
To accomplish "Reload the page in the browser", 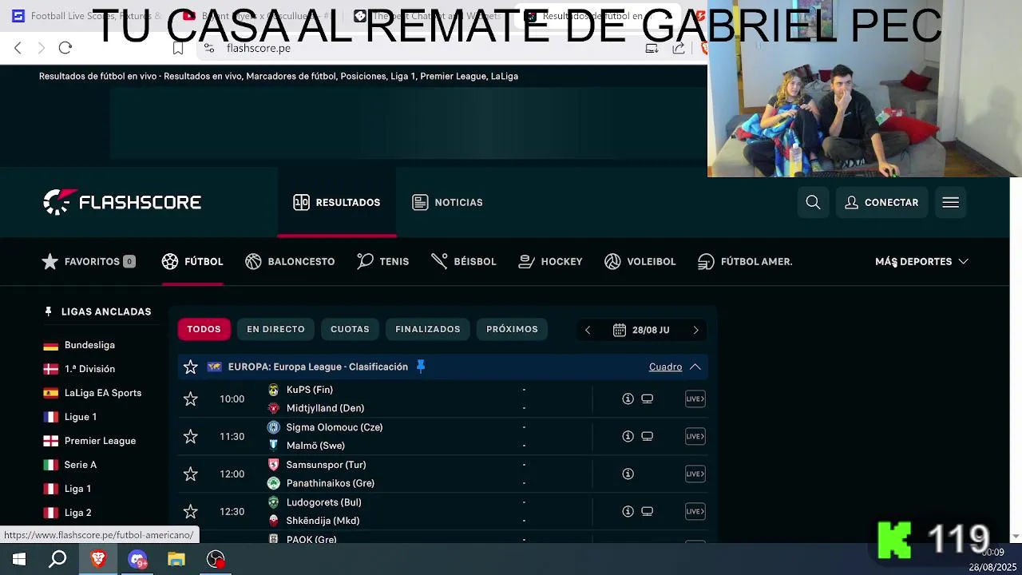I will coord(65,48).
